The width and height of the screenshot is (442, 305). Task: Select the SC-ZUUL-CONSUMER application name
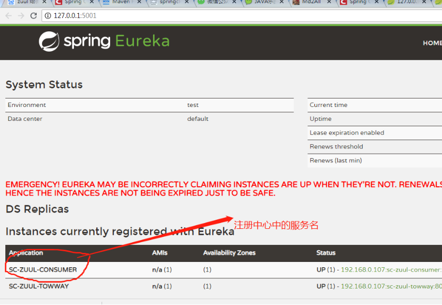(x=43, y=270)
